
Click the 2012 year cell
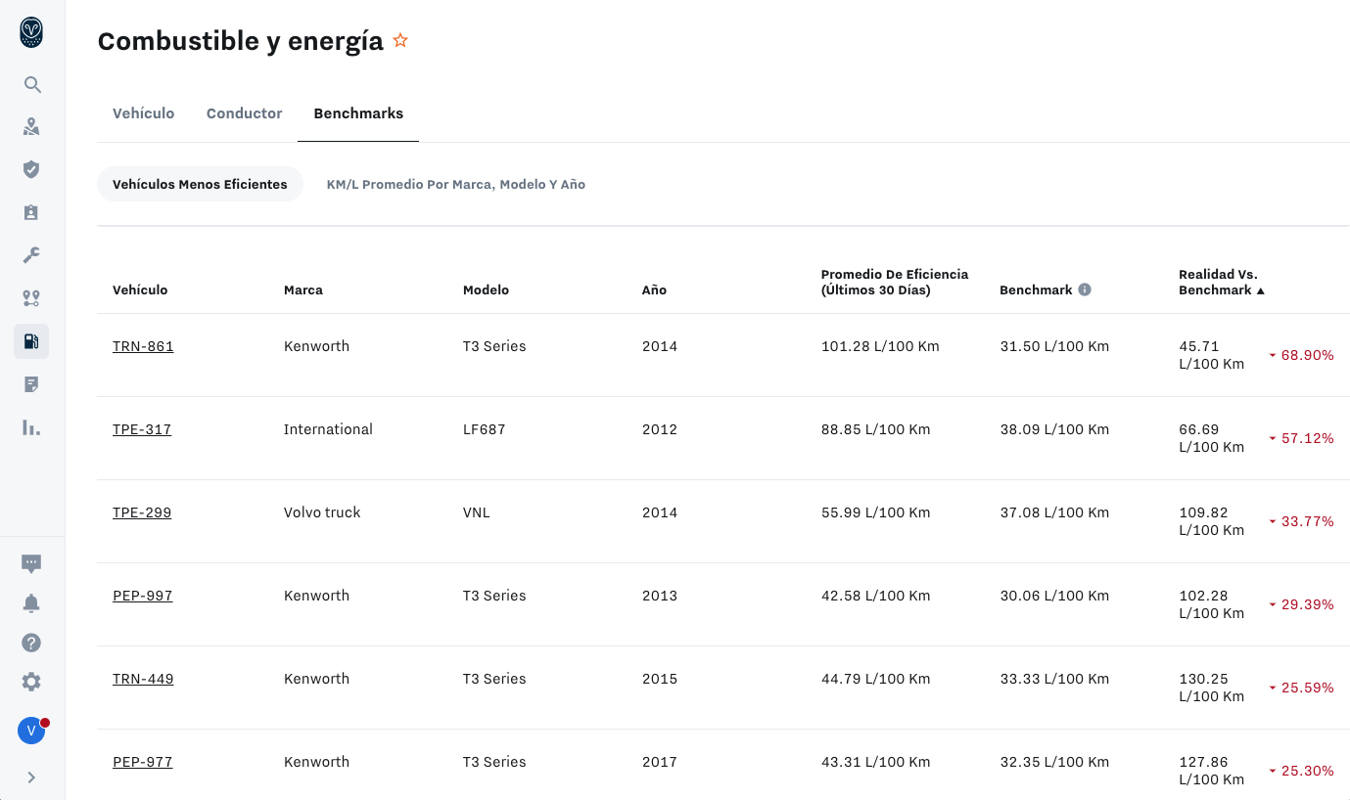click(660, 429)
